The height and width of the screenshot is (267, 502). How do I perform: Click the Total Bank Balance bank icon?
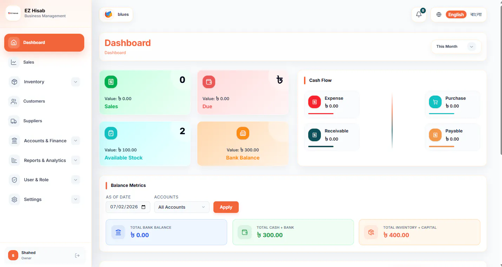pyautogui.click(x=118, y=232)
